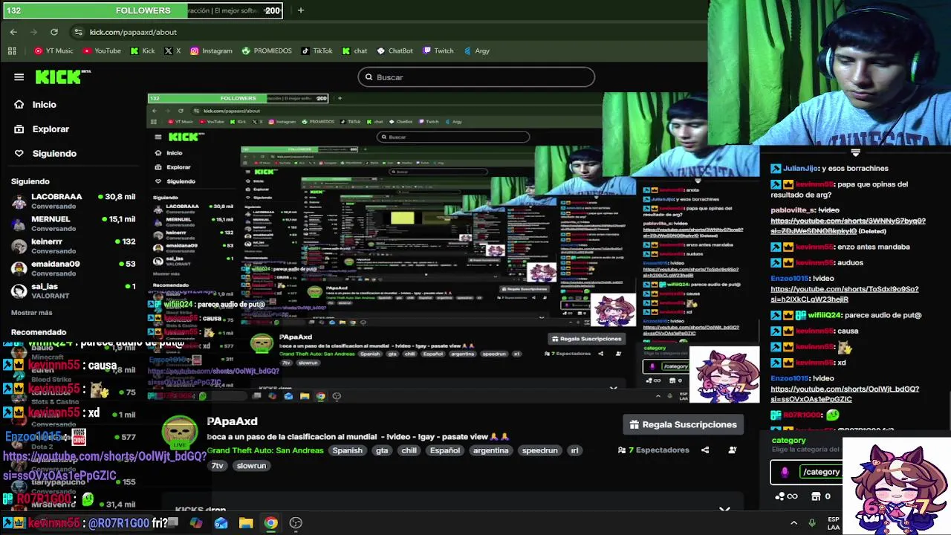This screenshot has width=951, height=535.
Task: Open the OolWjt_bdGQ YouTube shorts chat link
Action: click(845, 394)
